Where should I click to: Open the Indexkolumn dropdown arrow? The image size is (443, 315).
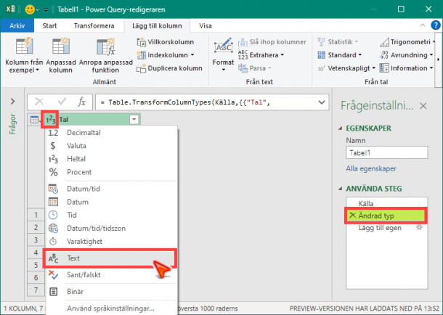click(x=192, y=55)
